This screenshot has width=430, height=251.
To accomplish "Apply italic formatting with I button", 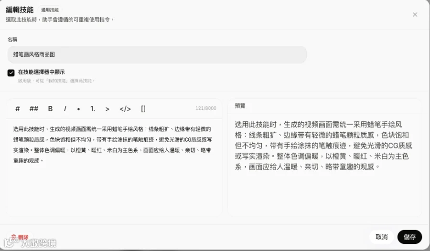I will [x=65, y=109].
